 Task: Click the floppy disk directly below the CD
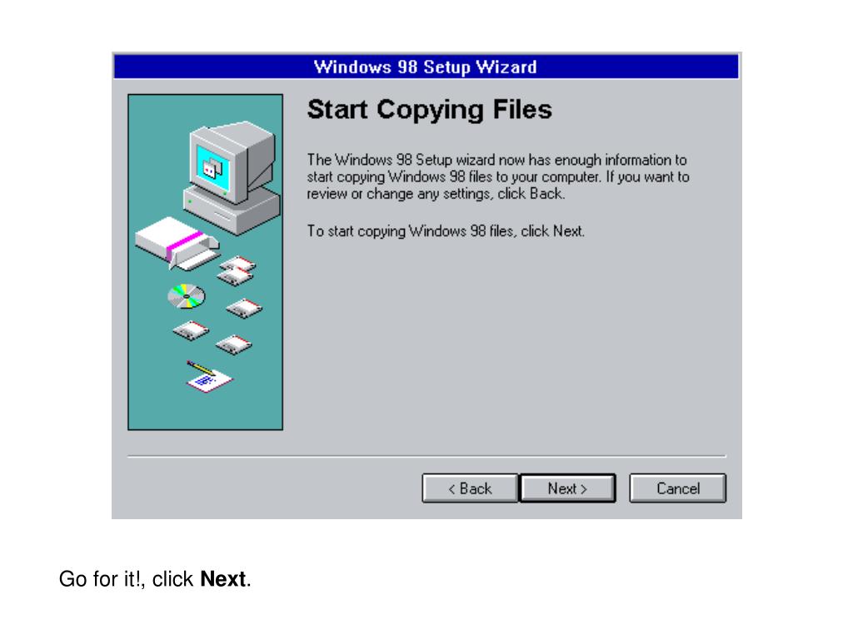tap(191, 330)
